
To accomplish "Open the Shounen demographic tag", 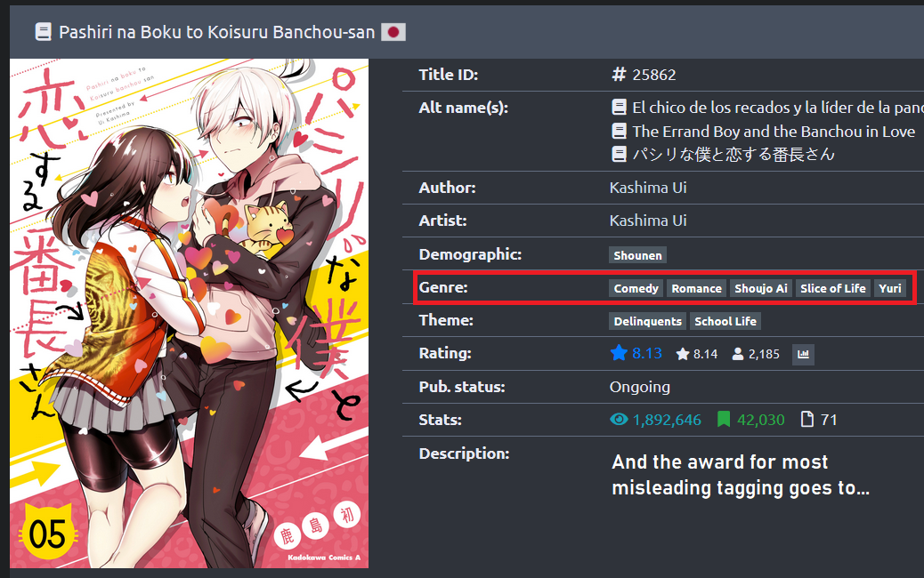I will click(x=637, y=255).
